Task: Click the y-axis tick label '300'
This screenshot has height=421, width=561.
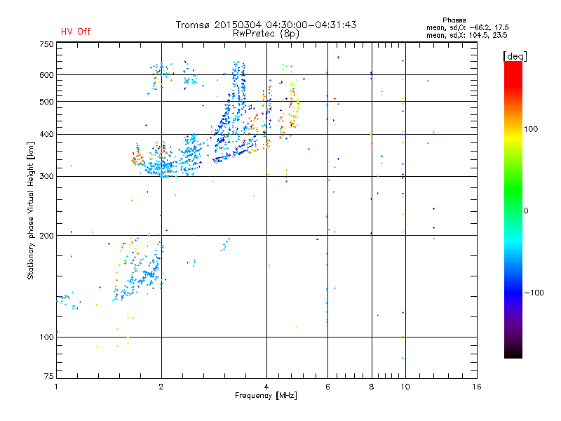Action: tap(46, 177)
